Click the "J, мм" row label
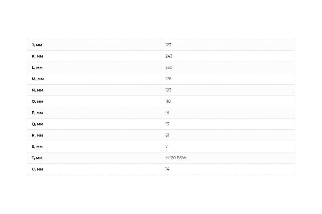The height and width of the screenshot is (214, 322). point(37,45)
